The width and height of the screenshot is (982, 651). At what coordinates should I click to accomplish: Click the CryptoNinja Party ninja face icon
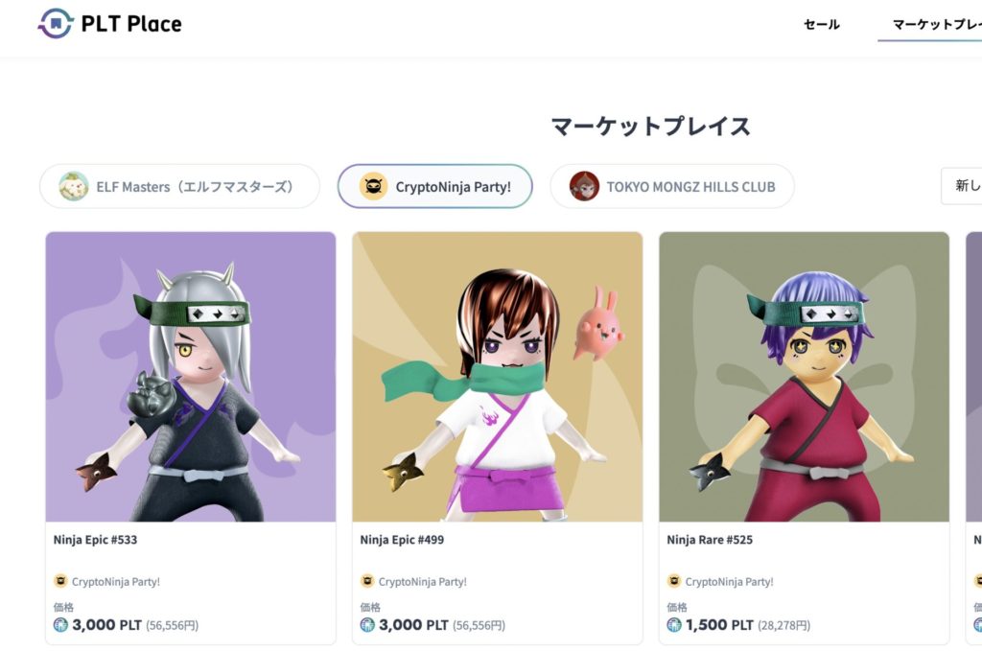(373, 187)
